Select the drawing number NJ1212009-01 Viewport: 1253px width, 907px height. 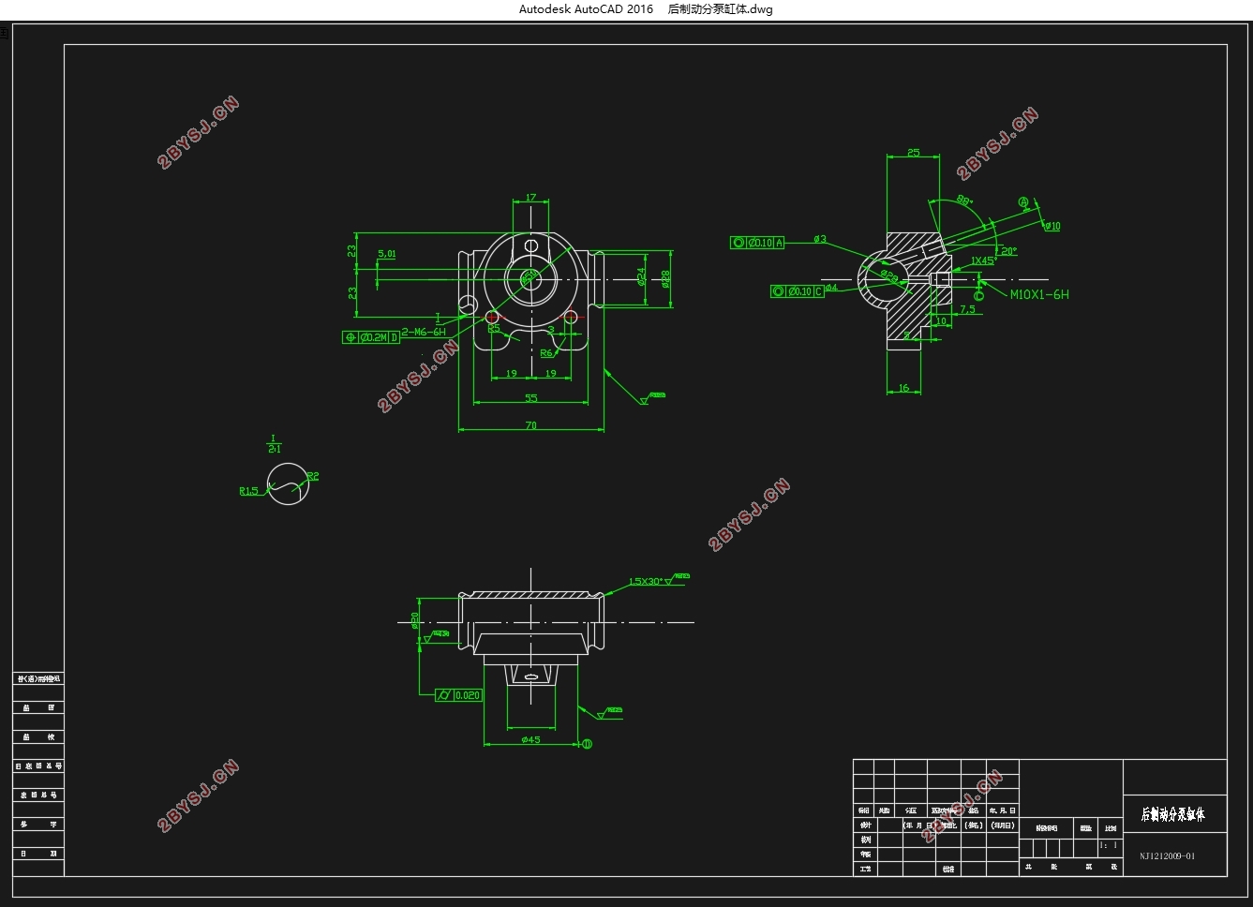[x=1168, y=855]
